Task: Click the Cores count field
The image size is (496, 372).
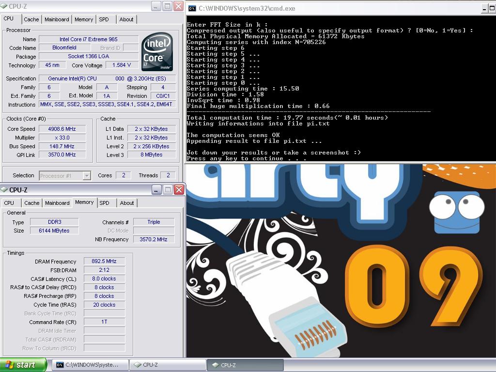Action: pyautogui.click(x=124, y=175)
